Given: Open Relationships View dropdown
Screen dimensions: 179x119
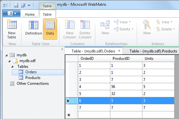Looking at the screenshot, I should (x=122, y=22).
